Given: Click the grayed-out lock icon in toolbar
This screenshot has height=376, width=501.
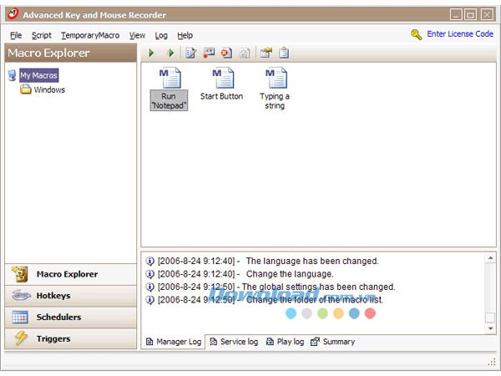Looking at the screenshot, I should point(245,53).
